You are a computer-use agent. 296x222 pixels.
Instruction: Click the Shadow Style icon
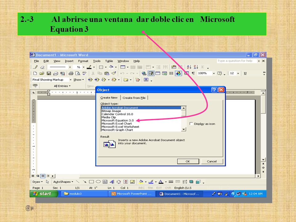pos(191,182)
